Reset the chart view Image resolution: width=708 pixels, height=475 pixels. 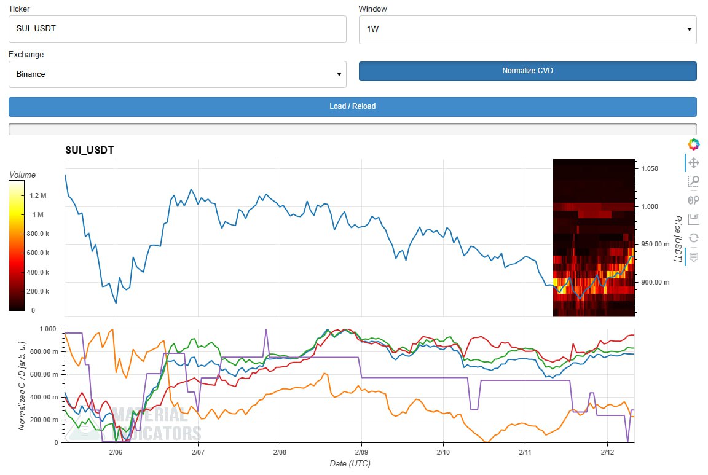pyautogui.click(x=693, y=238)
